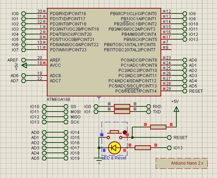Click the IO13 terminal after the LED resistor
The width and height of the screenshot is (217, 178).
[x=169, y=148]
